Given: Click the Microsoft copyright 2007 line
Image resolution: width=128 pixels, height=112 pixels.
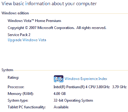Looking at the screenshot, I should (57, 28).
